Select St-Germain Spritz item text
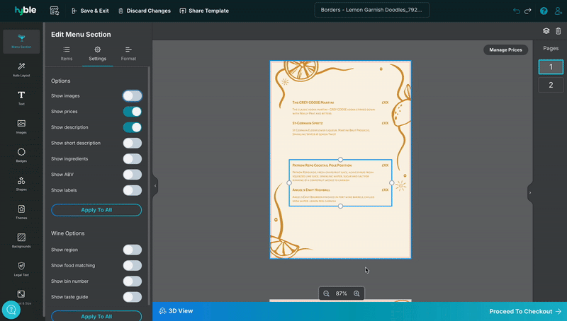Screen dimensions: 567x321 click(308, 123)
